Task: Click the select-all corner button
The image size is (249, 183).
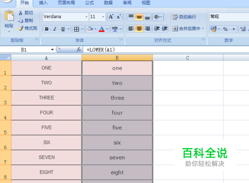Action: [x=5, y=58]
